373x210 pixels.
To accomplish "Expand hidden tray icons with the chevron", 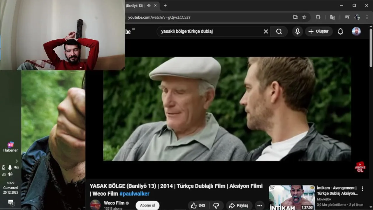I will click(x=17, y=161).
